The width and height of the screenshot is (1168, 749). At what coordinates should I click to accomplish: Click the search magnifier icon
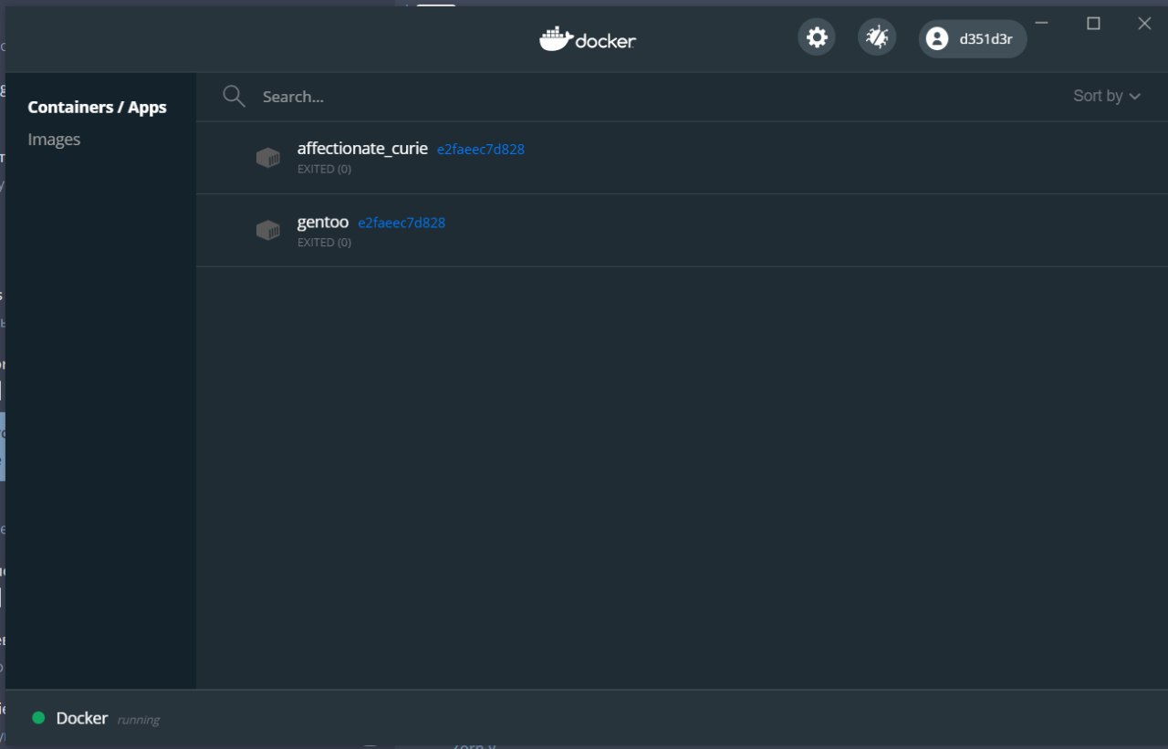tap(235, 97)
